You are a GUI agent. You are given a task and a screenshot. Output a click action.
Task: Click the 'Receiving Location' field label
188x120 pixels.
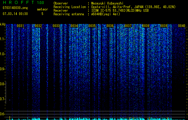click(70, 7)
